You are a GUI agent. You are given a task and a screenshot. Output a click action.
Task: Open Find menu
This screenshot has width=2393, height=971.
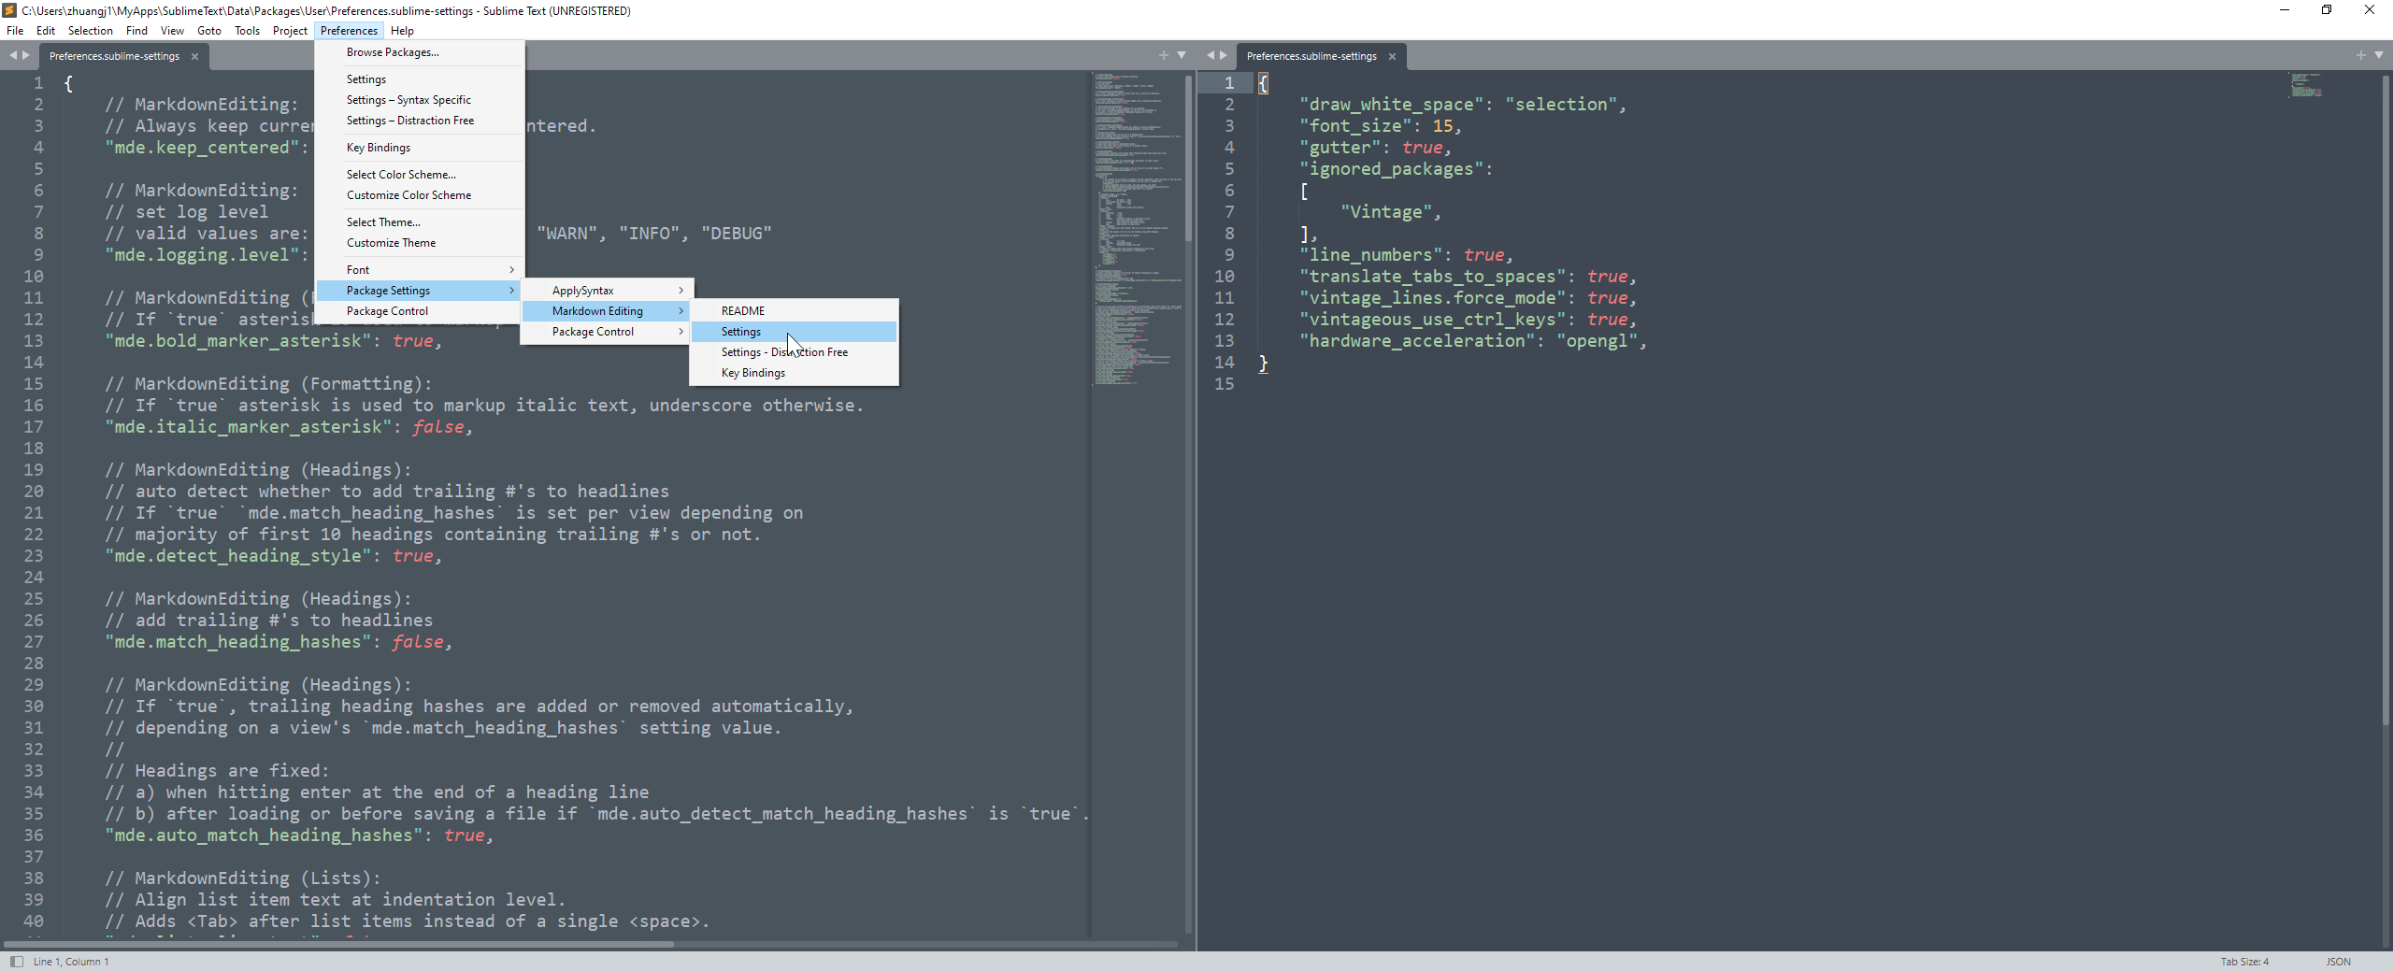coord(136,31)
